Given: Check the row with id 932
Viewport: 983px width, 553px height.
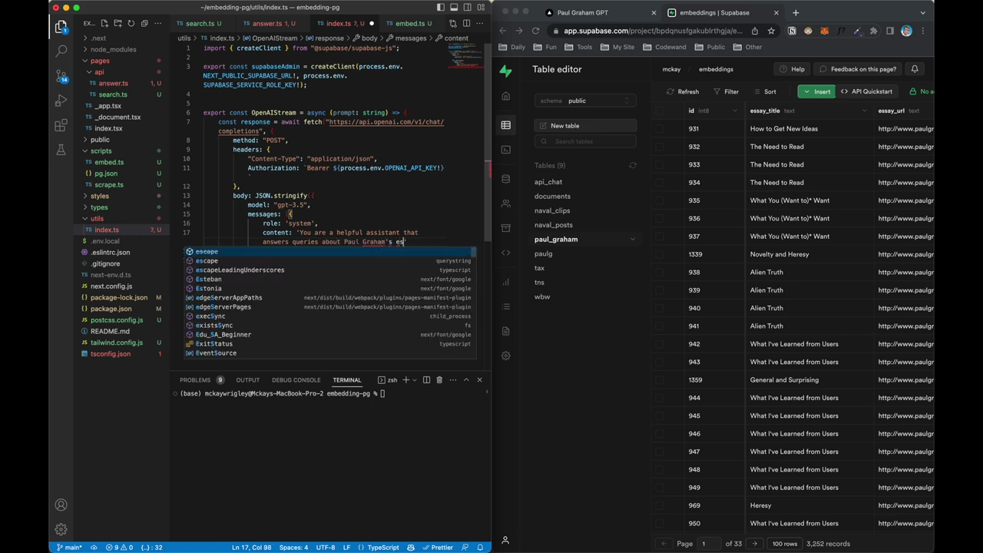Looking at the screenshot, I should point(660,147).
